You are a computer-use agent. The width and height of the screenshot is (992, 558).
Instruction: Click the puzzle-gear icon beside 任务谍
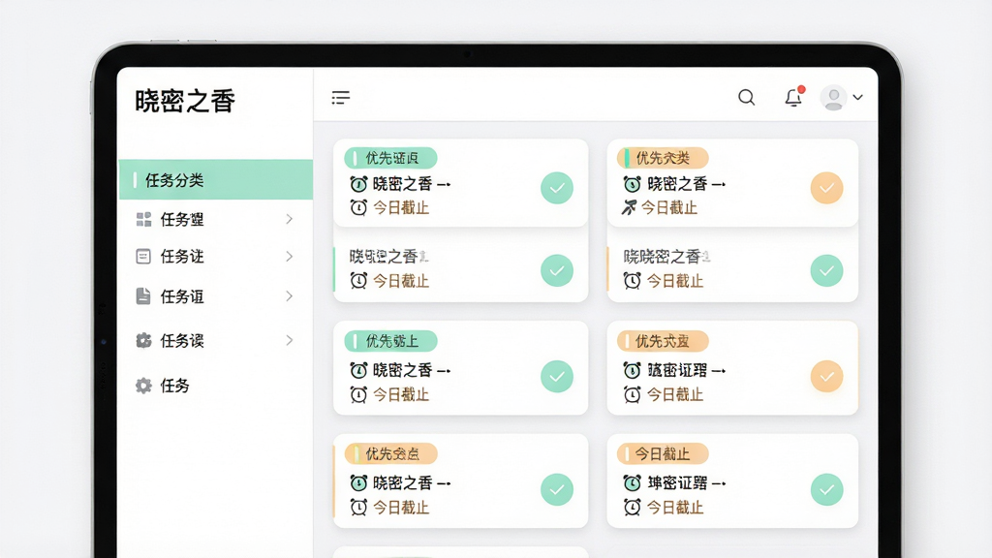(143, 340)
